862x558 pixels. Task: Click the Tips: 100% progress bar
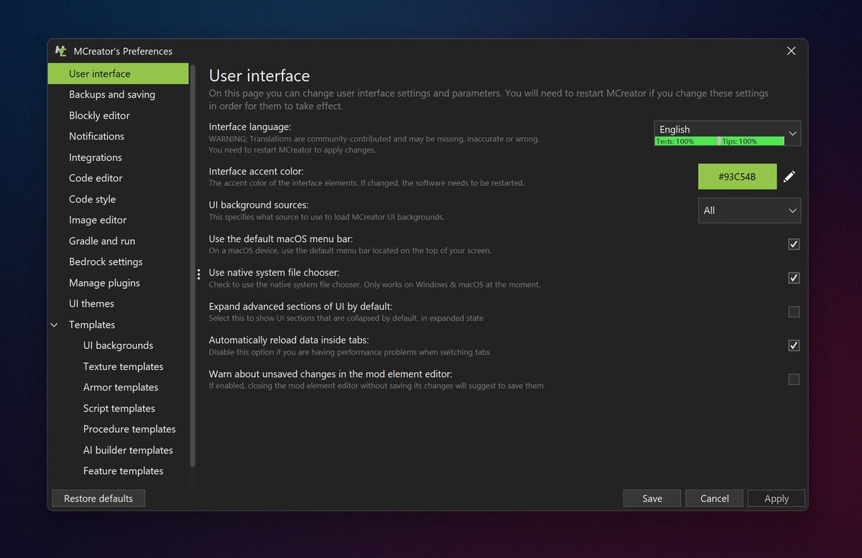(x=752, y=141)
